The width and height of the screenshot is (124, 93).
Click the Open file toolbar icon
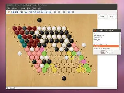pyautogui.click(x=13, y=12)
